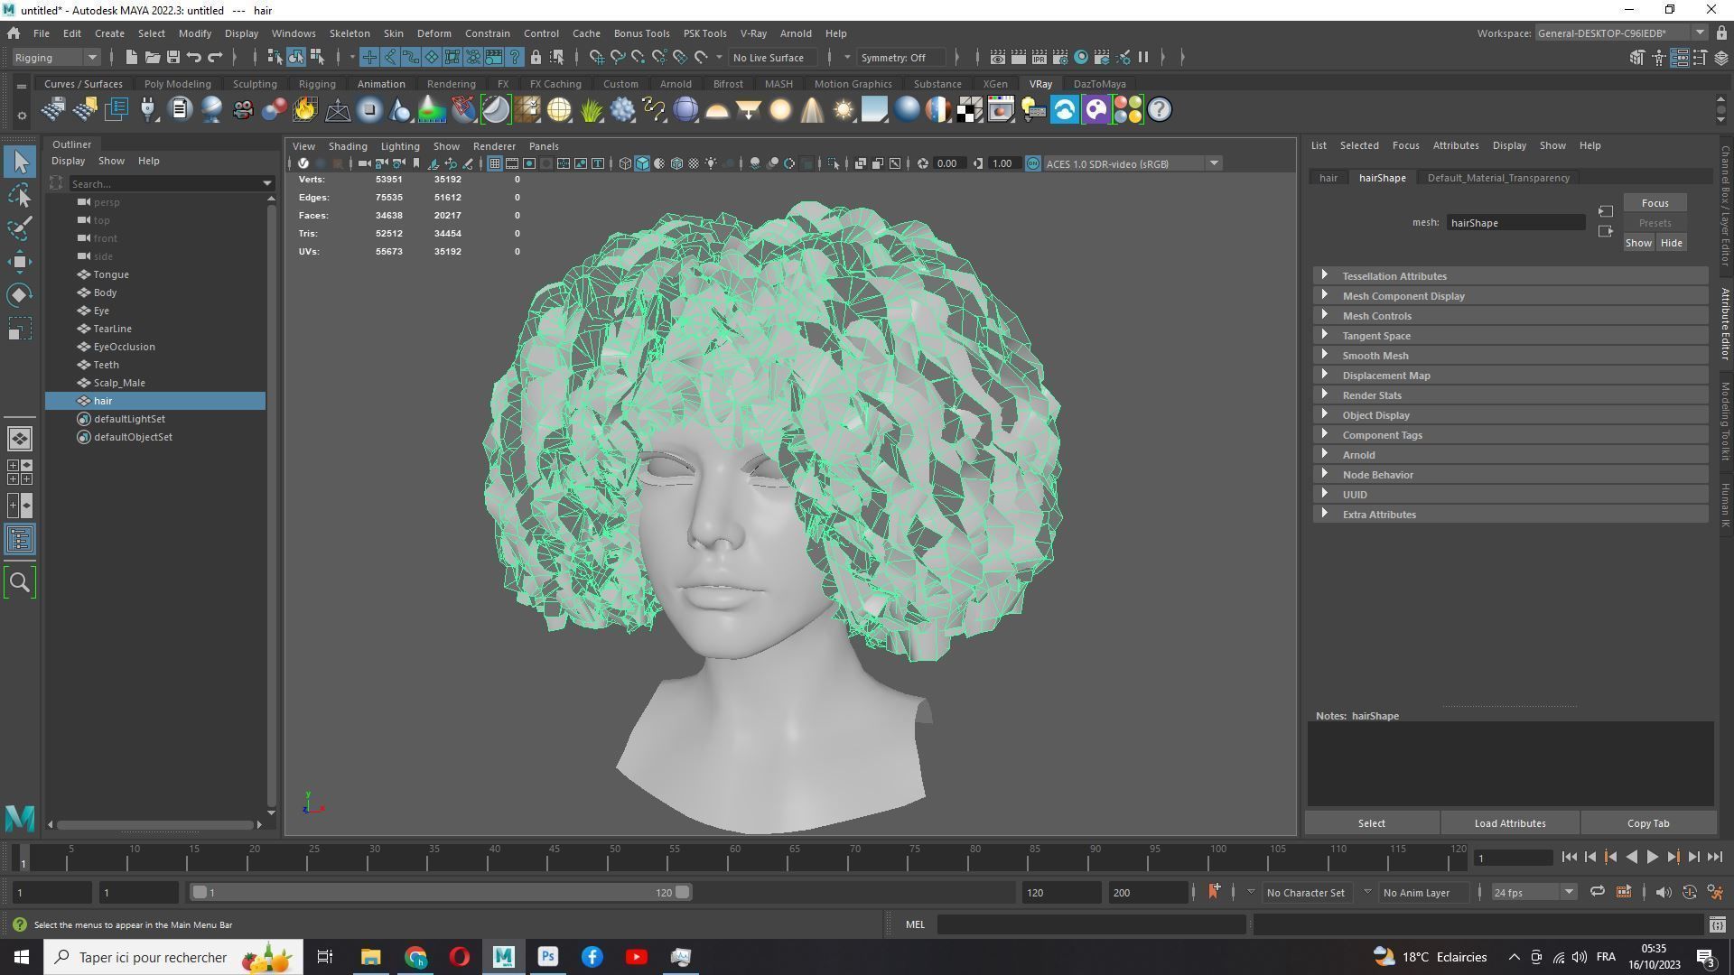This screenshot has height=975, width=1734.
Task: Click the V-Ray grass fur shelf icon
Action: 591,110
